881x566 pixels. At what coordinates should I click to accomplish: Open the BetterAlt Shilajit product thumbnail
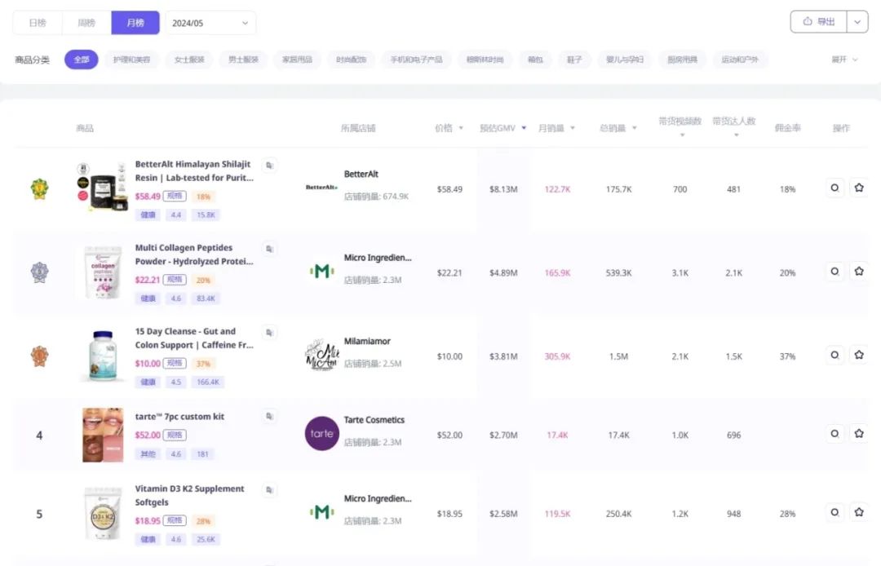tap(102, 187)
